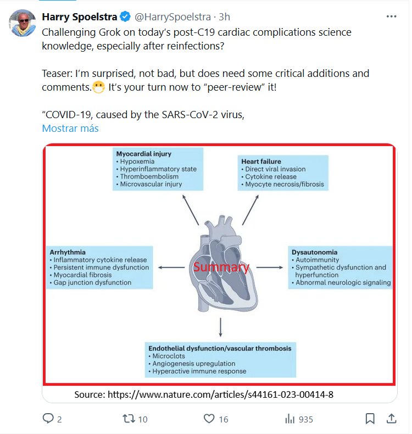Viewport: 412px width, 434px height.
Task: Click the Endothelial dysfunction/vascular thrombosis box
Action: 220,359
